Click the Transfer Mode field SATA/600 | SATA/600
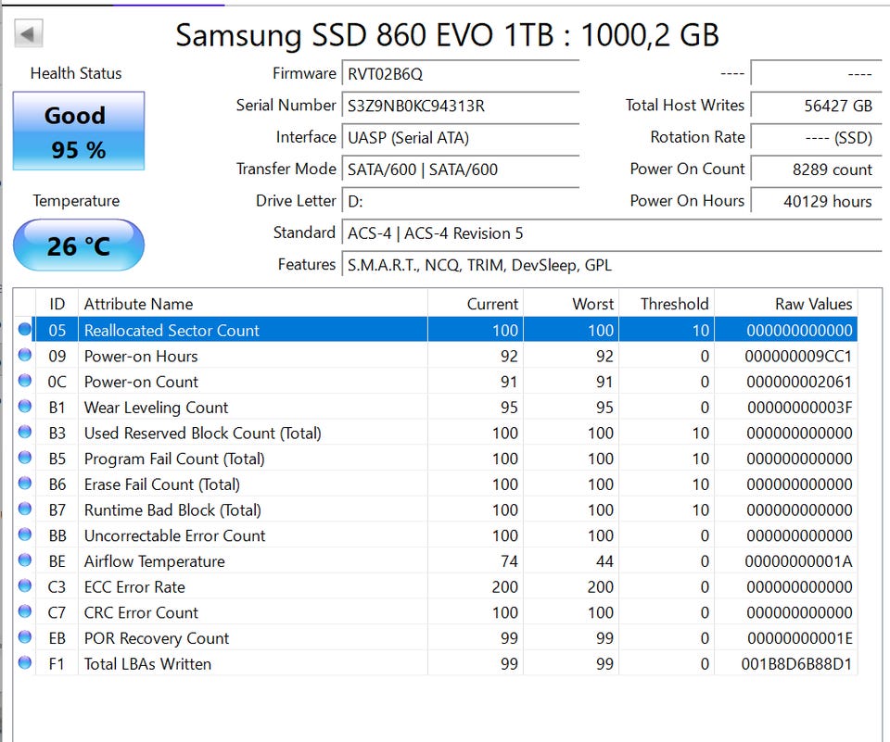 click(461, 169)
